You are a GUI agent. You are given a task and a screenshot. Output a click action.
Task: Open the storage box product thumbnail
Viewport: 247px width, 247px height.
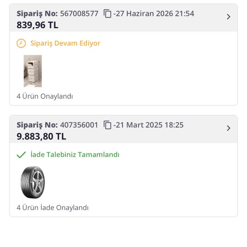click(33, 71)
